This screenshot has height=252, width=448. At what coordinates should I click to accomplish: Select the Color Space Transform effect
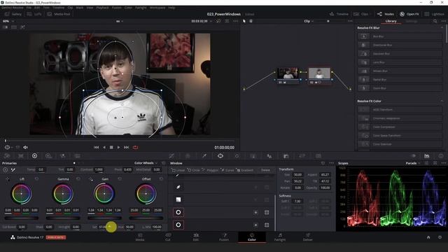click(400, 135)
